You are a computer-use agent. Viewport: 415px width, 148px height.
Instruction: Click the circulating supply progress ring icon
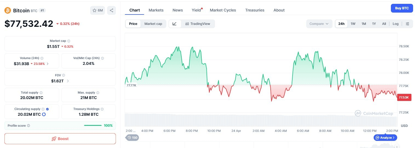coord(44,114)
